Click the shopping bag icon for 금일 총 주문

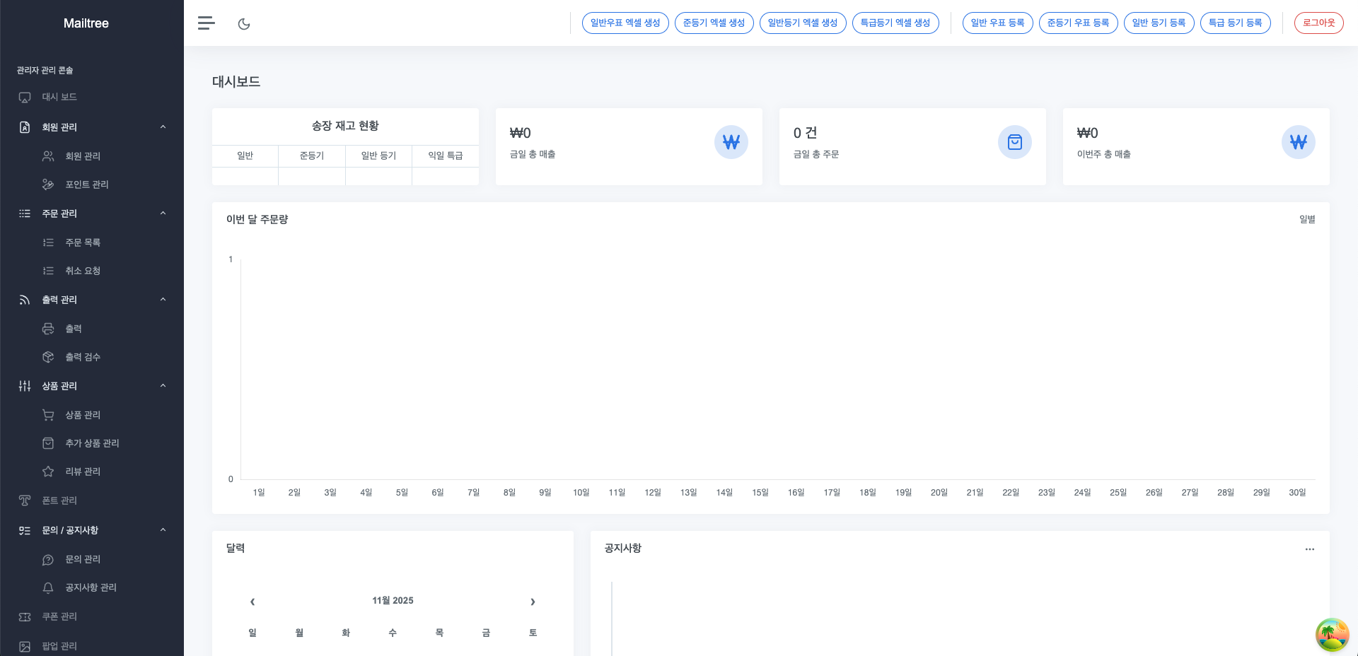(1014, 142)
